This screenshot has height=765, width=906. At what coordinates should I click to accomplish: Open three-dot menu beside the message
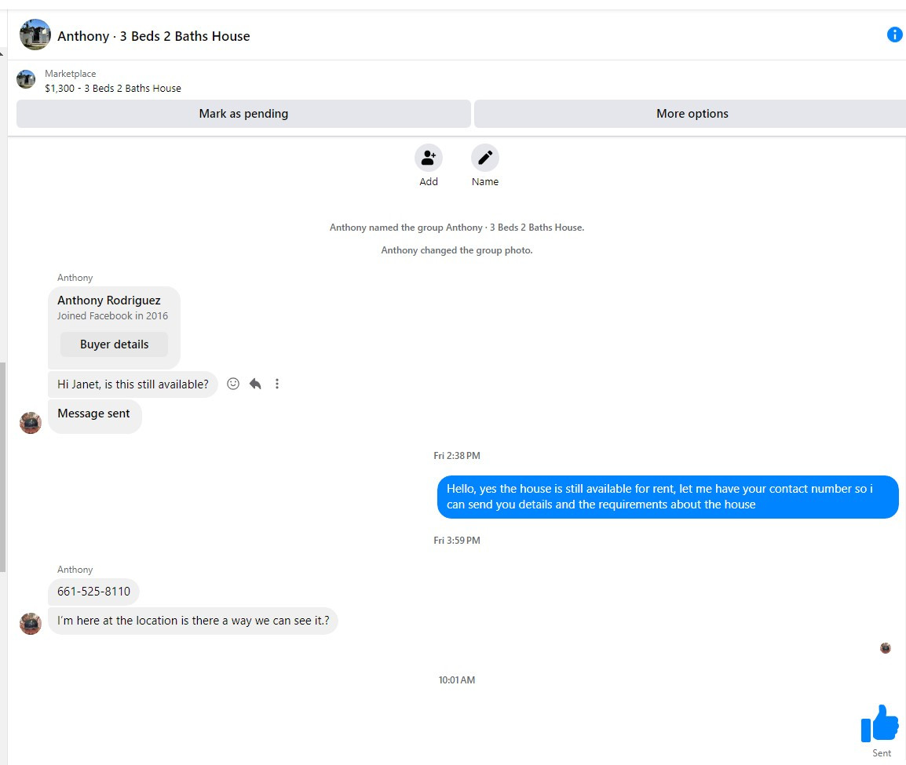pos(277,384)
